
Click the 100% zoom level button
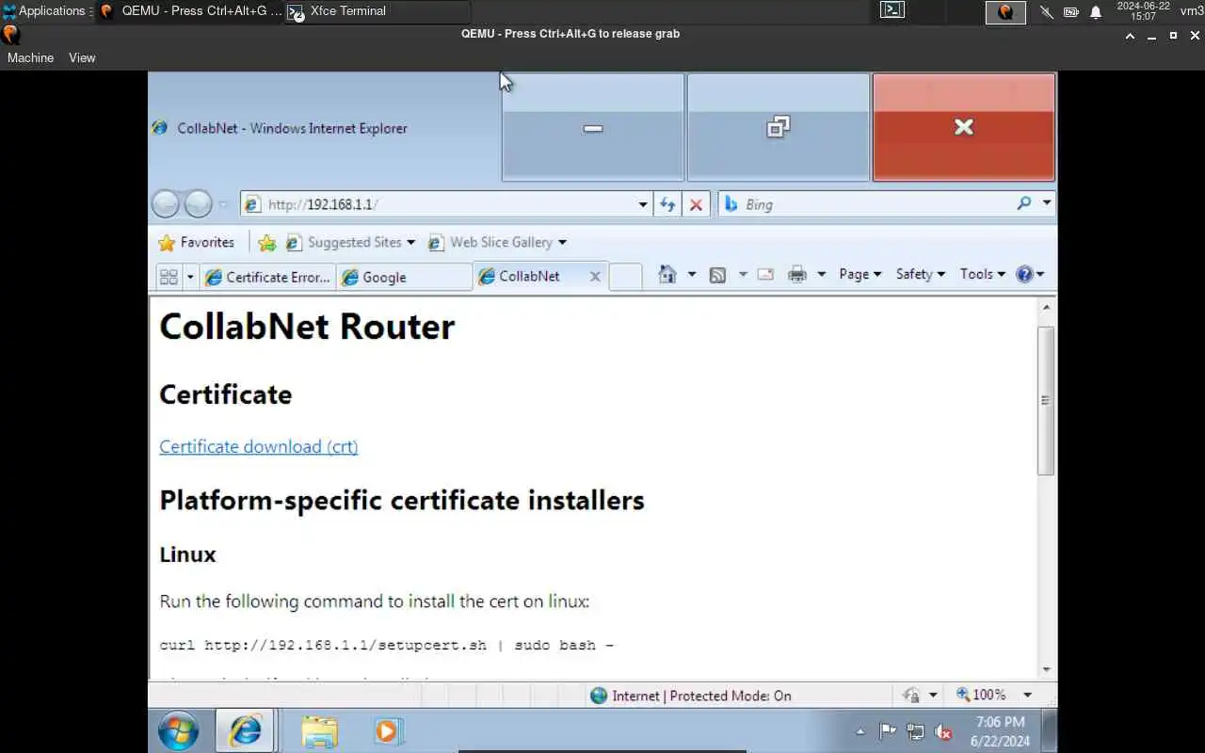coord(981,695)
